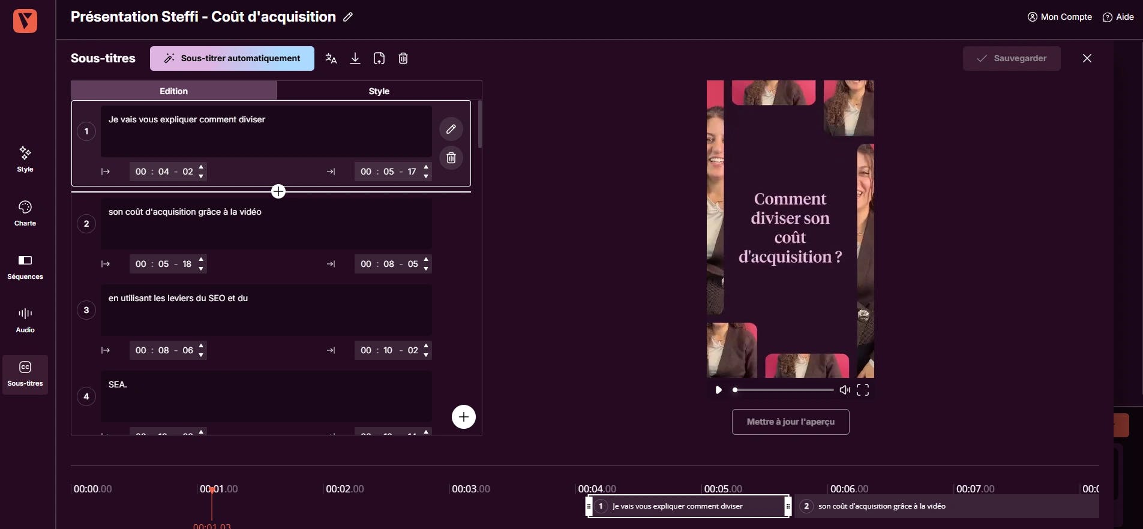The height and width of the screenshot is (529, 1143).
Task: Delete all subtitles with toolbar trash icon
Action: (403, 58)
